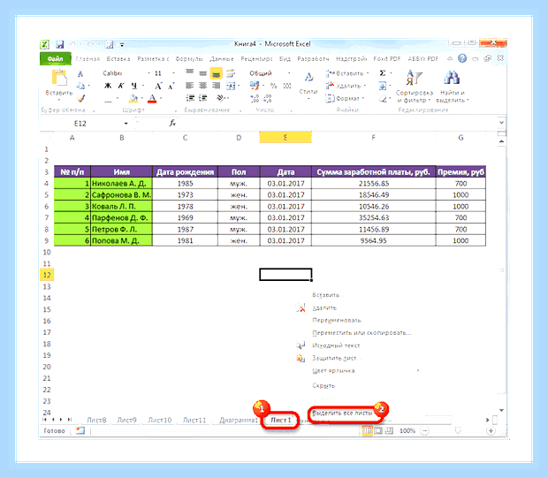Image resolution: width=548 pixels, height=478 pixels.
Task: Switch to the Вид ribbon tab
Action: point(285,58)
